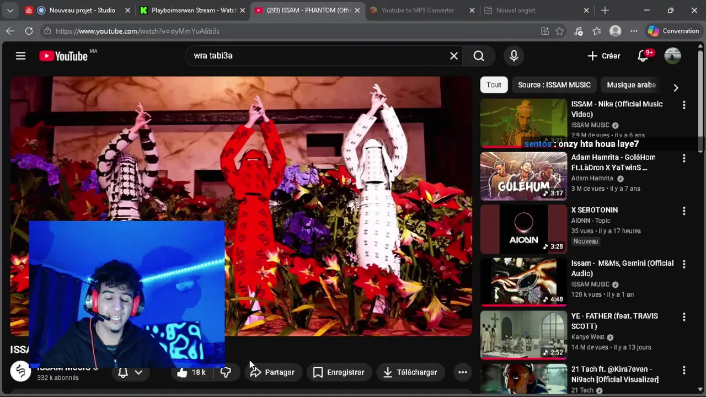Open options for YE - FATHER video
The height and width of the screenshot is (397, 706).
(684, 317)
